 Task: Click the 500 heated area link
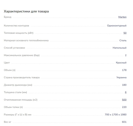pos(124,100)
